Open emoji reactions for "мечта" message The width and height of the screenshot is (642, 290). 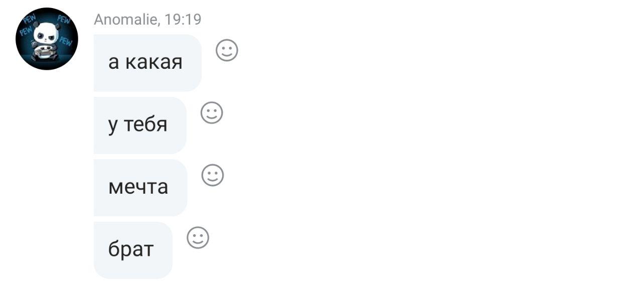coord(213,175)
